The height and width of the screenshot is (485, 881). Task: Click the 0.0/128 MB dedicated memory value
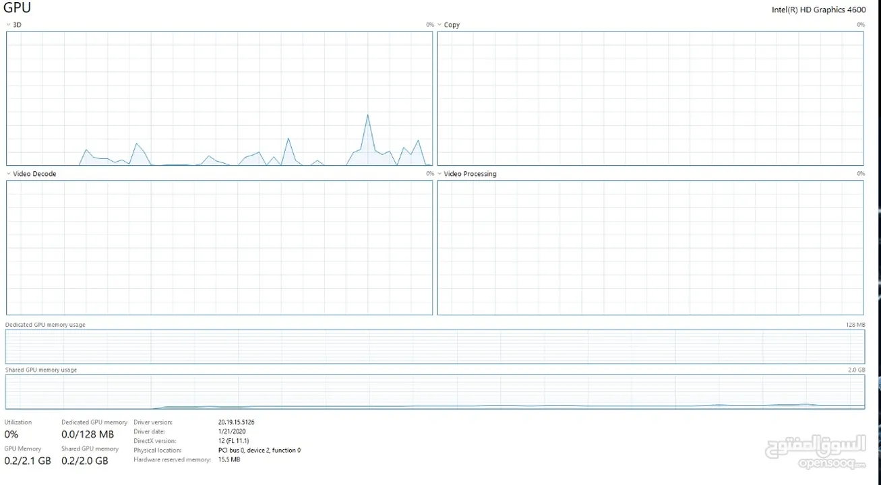(x=88, y=434)
